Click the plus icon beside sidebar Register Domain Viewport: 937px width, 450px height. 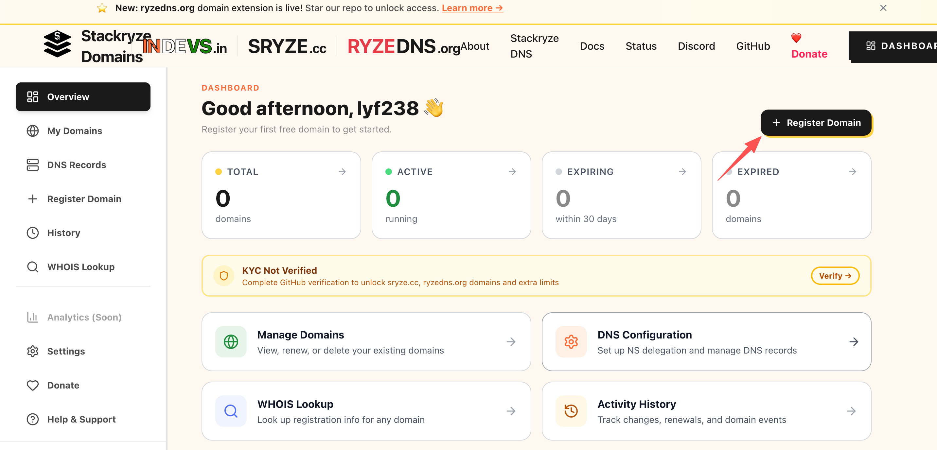(x=33, y=199)
